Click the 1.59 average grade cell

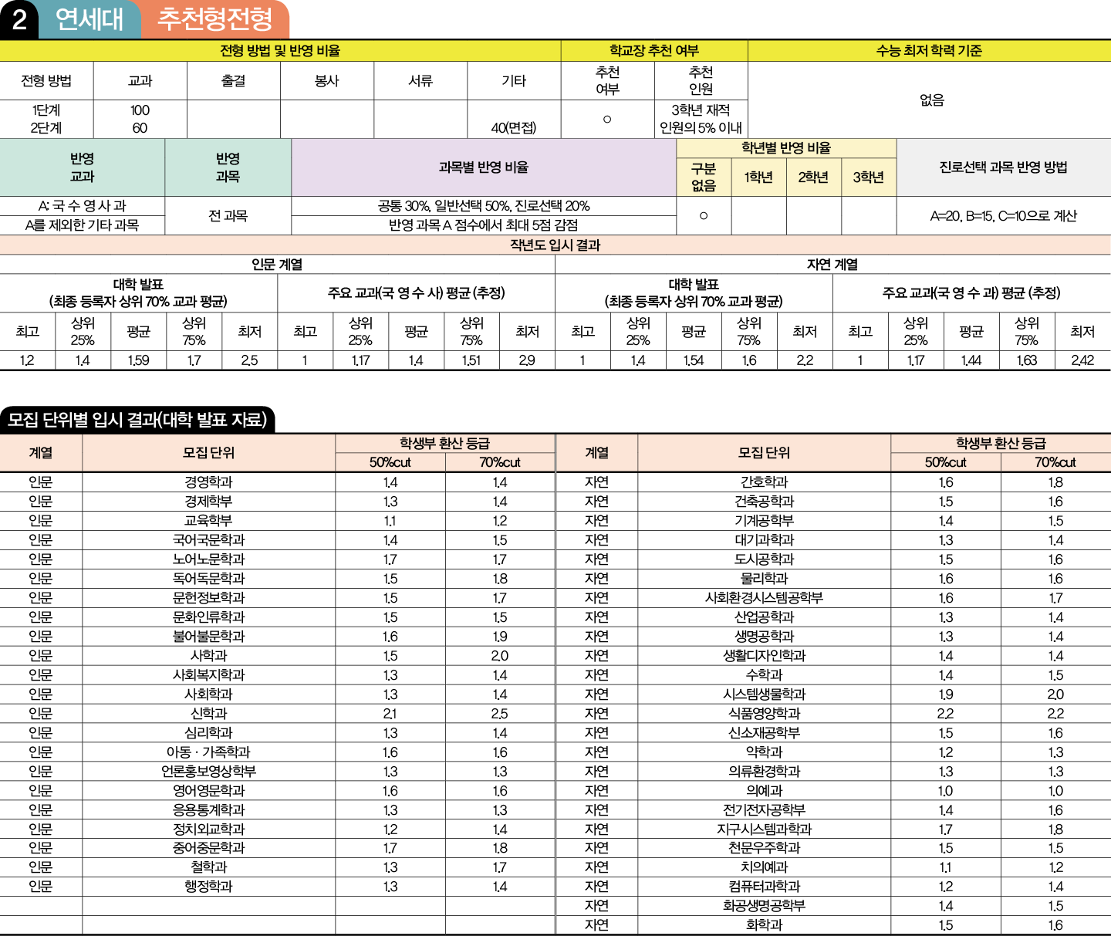point(139,360)
